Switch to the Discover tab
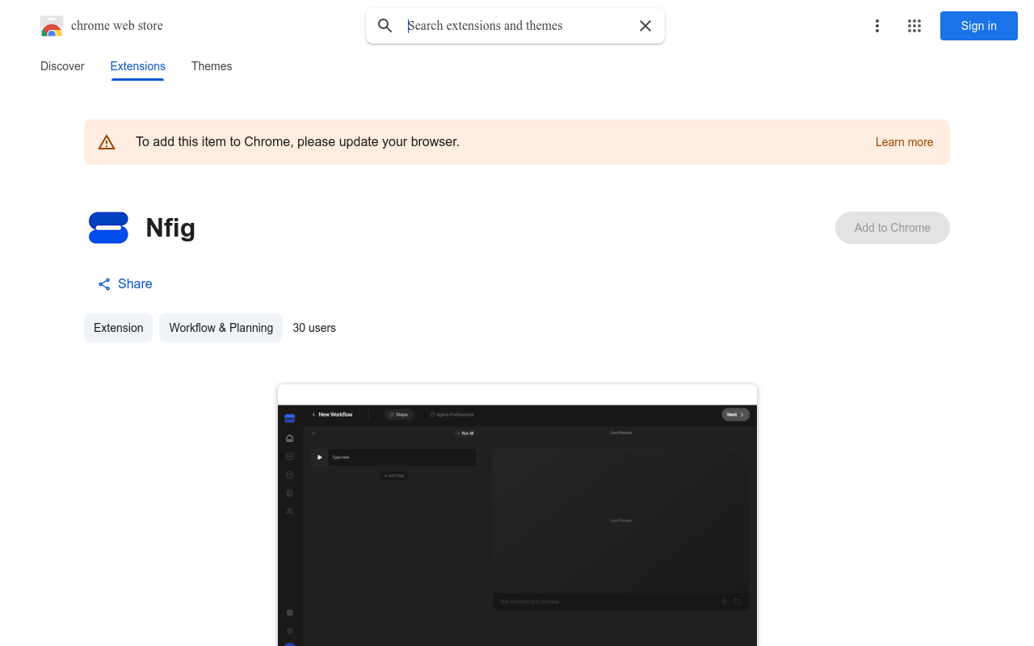Image resolution: width=1034 pixels, height=646 pixels. tap(62, 66)
